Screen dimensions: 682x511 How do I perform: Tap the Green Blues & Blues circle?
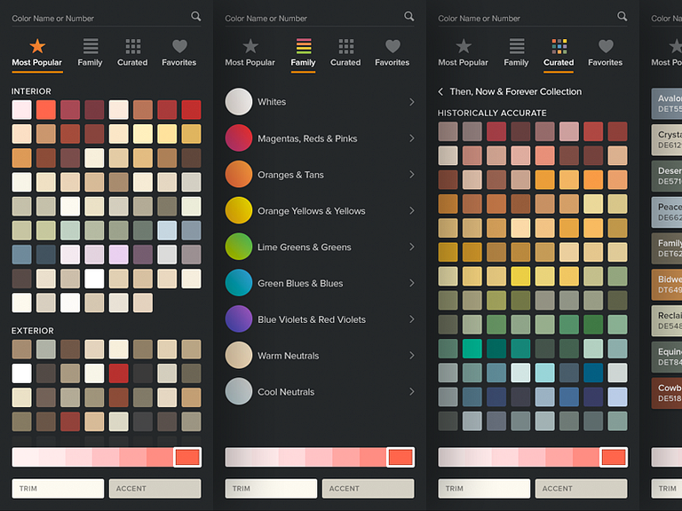pyautogui.click(x=238, y=283)
